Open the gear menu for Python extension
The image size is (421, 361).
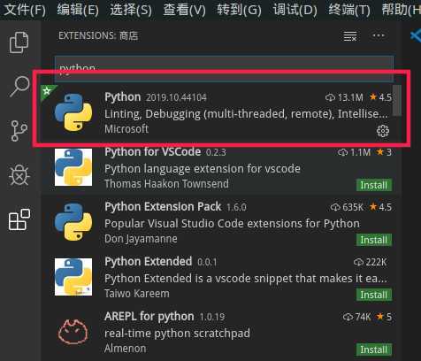click(x=383, y=131)
